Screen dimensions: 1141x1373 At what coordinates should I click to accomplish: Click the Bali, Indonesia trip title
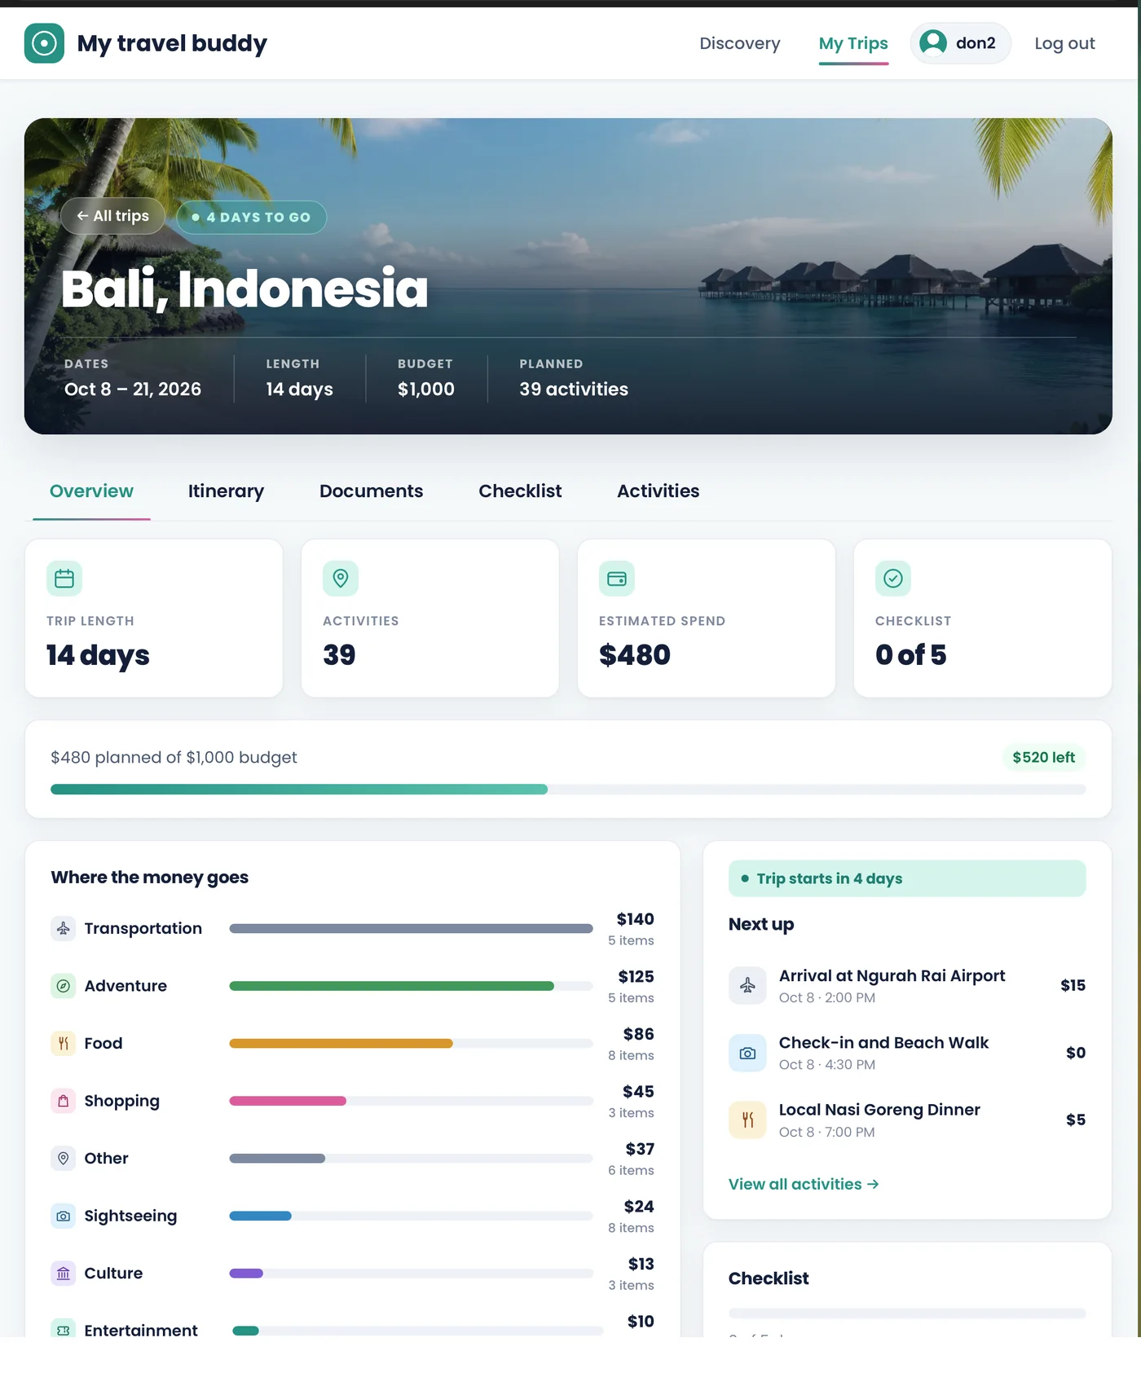click(244, 288)
